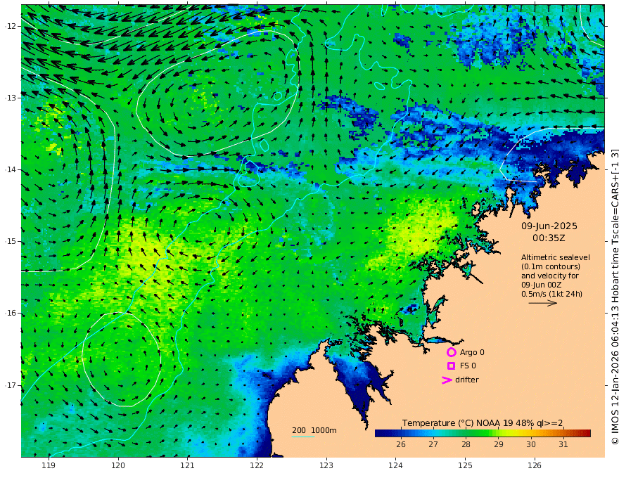Viewport: 619px width, 478px height.
Task: Click latitude label -15 on left axis
Action: (11, 241)
